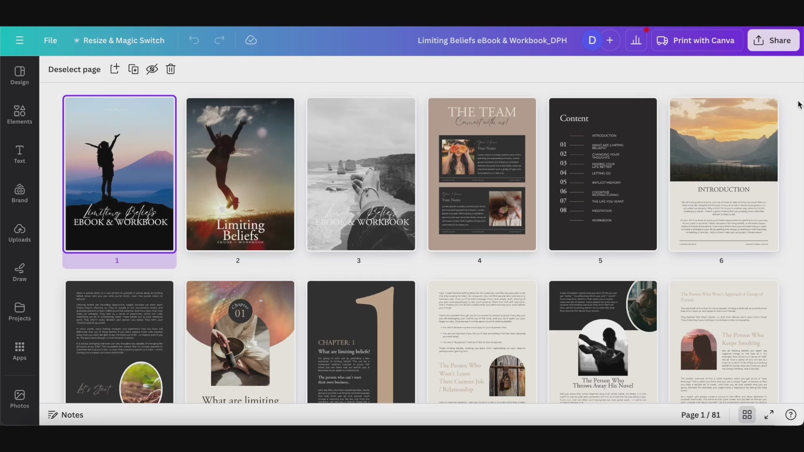Click the undo arrow
804x452 pixels.
tap(194, 40)
